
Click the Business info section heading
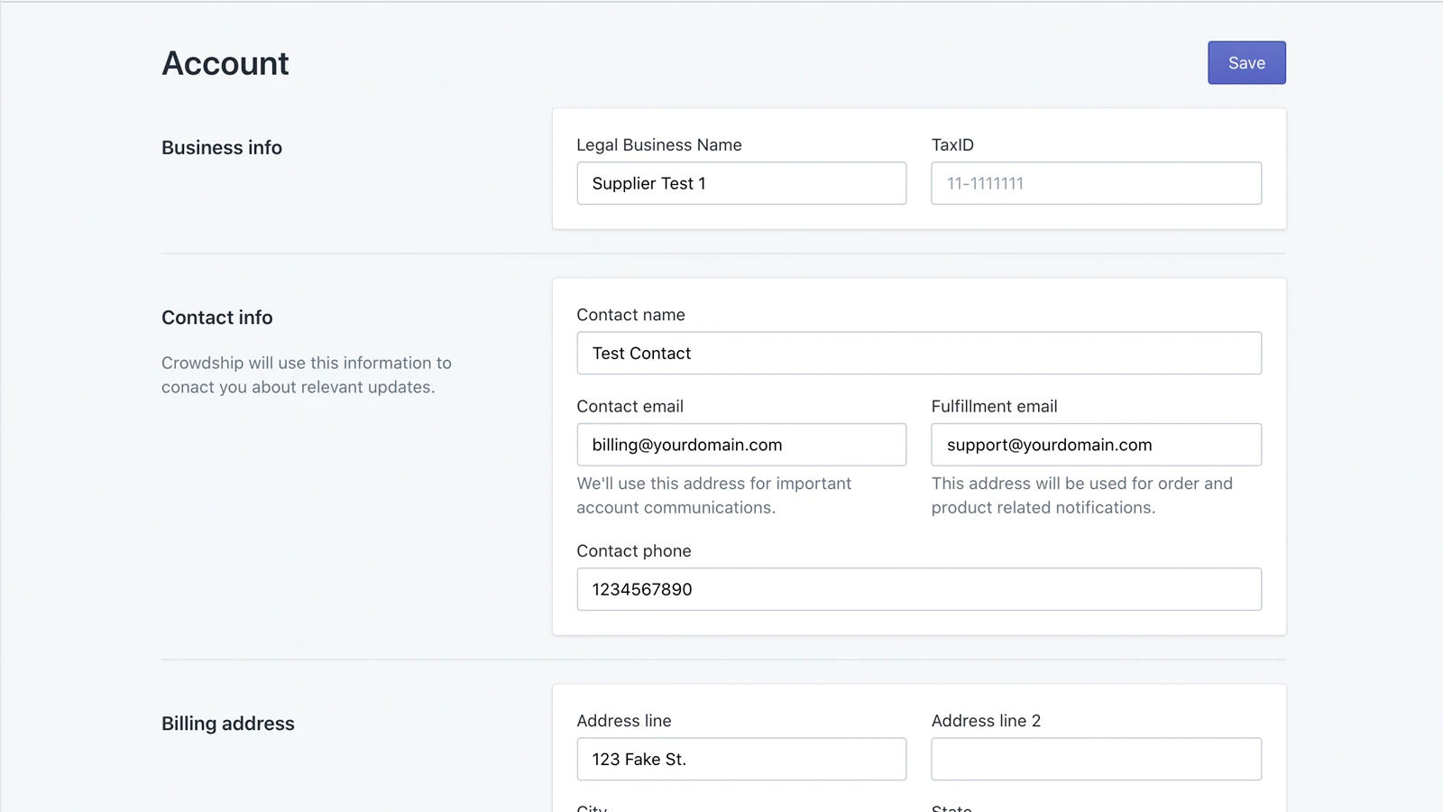tap(222, 148)
